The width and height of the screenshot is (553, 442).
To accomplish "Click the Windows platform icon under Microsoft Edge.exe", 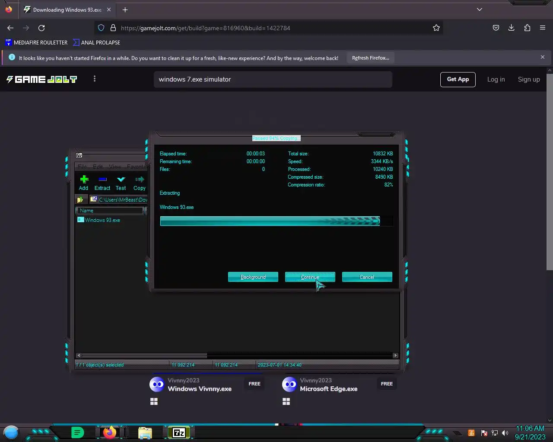I will [x=286, y=402].
